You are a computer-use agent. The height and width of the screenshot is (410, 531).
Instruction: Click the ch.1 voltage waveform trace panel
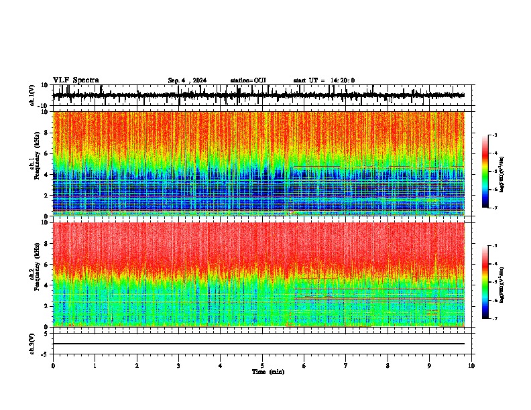pos(261,95)
